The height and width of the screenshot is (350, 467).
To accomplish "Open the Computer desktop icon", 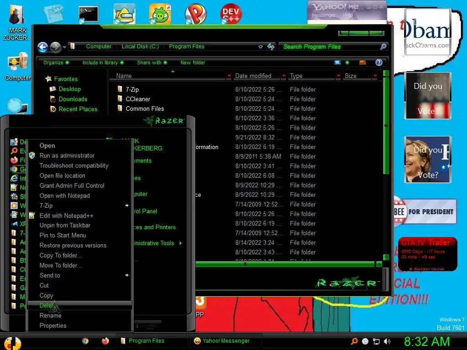I will coord(18,67).
